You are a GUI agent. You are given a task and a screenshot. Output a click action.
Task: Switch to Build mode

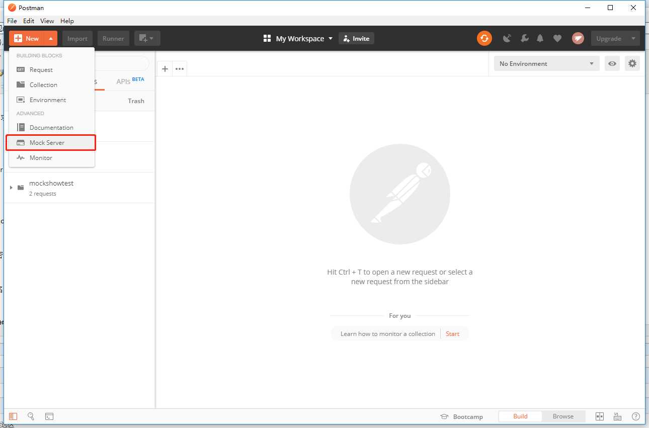(x=520, y=416)
